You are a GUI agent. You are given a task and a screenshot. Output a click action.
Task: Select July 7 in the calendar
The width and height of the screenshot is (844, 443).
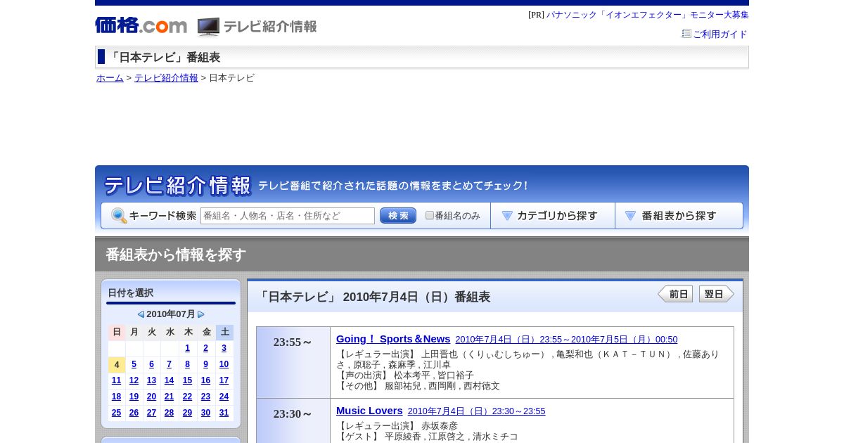pyautogui.click(x=169, y=364)
